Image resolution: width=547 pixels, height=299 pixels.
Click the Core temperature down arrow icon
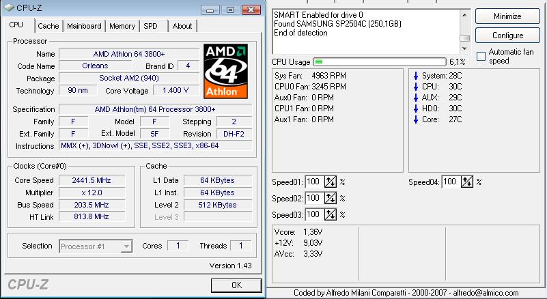(415, 119)
